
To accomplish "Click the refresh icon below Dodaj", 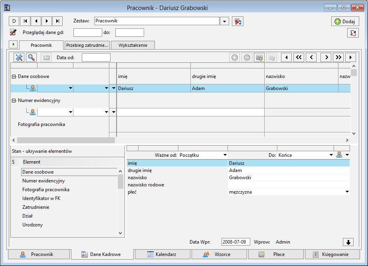I will [353, 33].
